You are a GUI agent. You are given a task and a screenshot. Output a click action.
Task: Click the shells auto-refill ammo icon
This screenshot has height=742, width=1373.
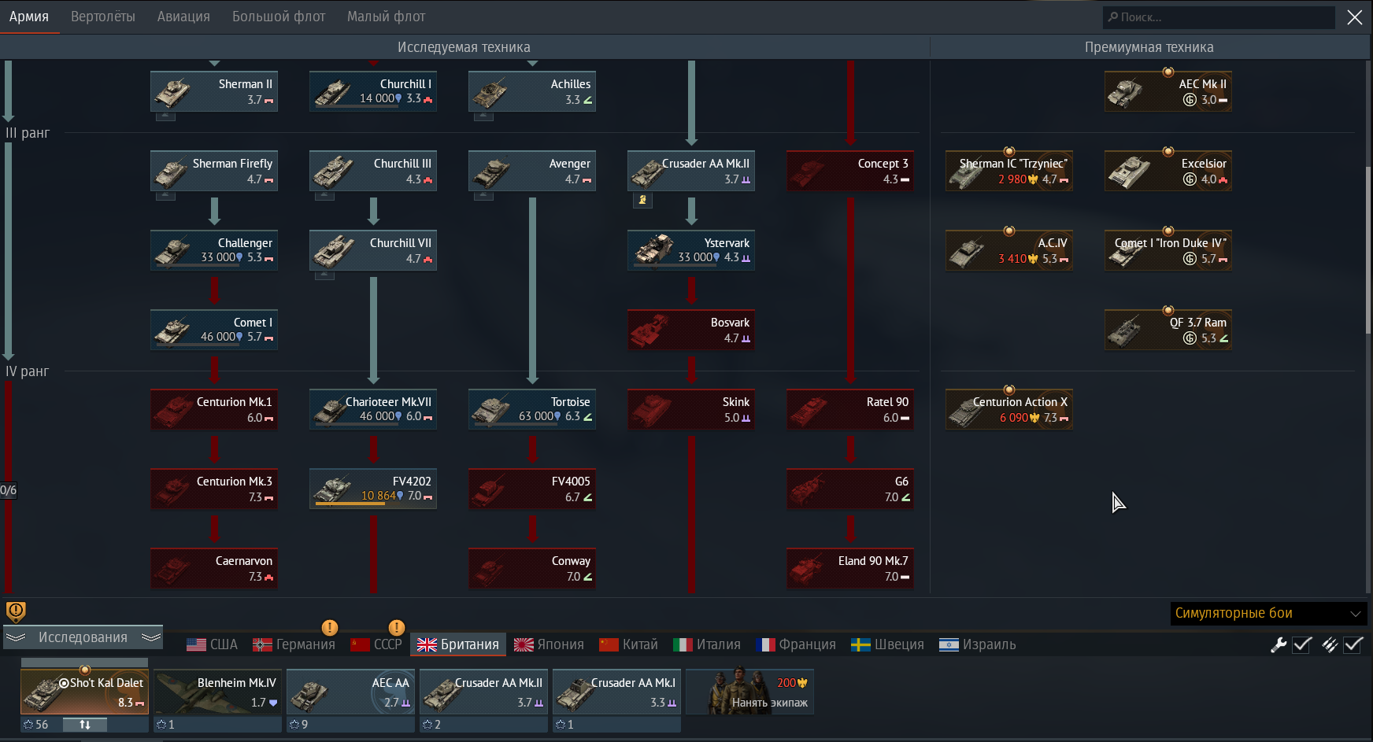pos(1330,644)
